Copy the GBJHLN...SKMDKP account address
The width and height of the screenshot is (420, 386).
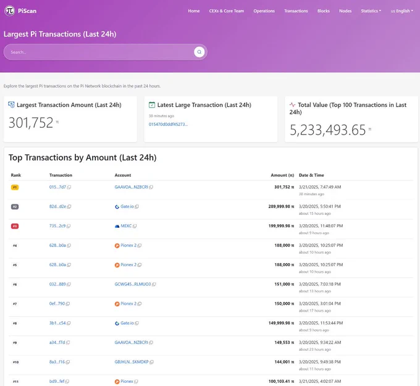pyautogui.click(x=151, y=362)
